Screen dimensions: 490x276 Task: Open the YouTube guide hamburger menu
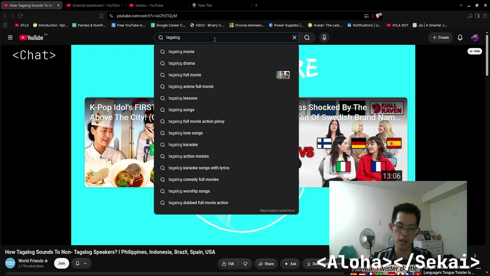click(10, 38)
